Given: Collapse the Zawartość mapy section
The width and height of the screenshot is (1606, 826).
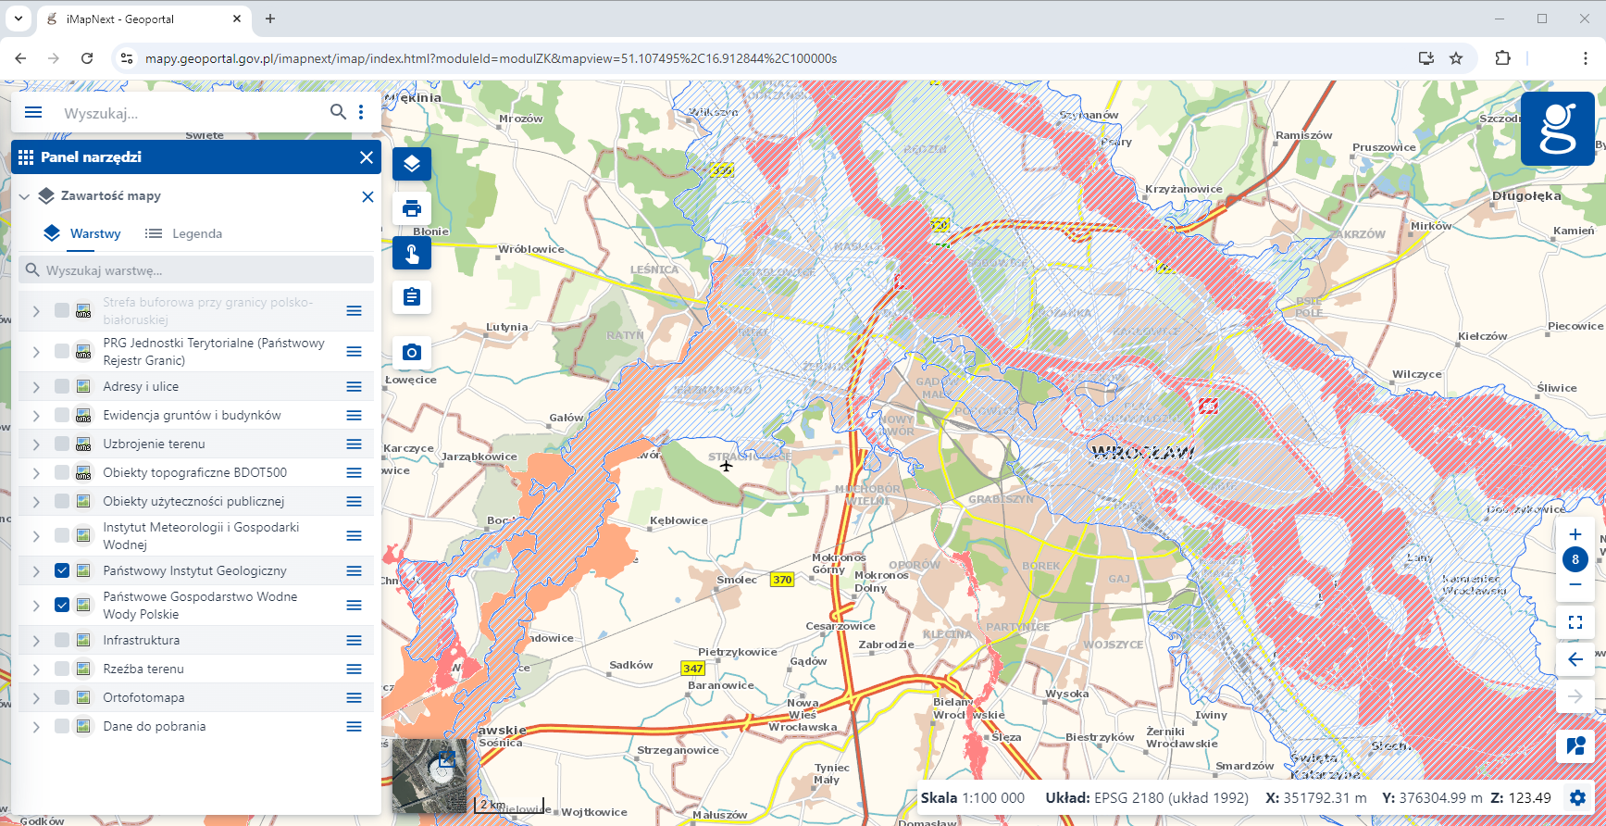Looking at the screenshot, I should (x=25, y=196).
